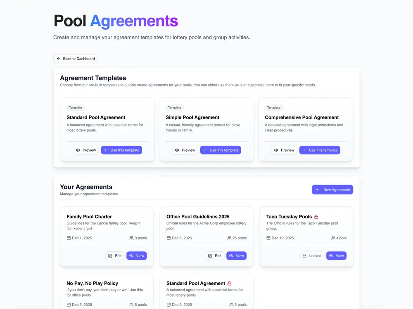The image size is (413, 309).
Task: Edit Office Pool Guidelines 2025
Action: pyautogui.click(x=214, y=255)
